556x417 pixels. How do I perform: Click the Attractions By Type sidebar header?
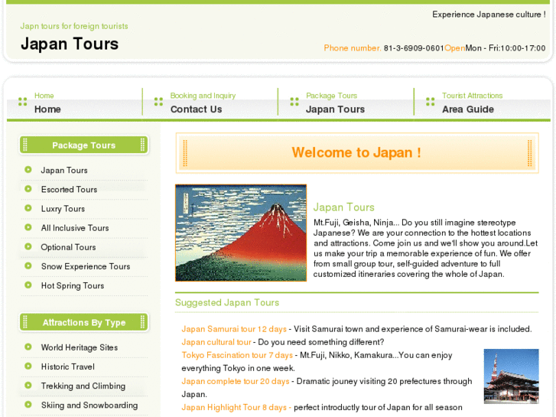(83, 322)
